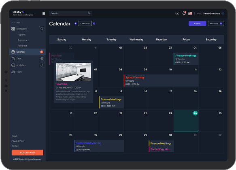Click the Explore More button
The image size is (236, 170).
coord(28,153)
